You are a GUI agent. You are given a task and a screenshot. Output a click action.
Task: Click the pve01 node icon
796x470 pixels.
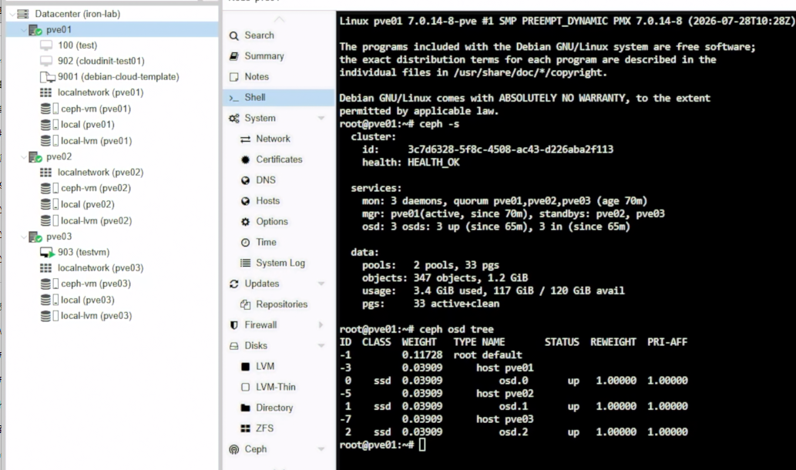pyautogui.click(x=35, y=30)
